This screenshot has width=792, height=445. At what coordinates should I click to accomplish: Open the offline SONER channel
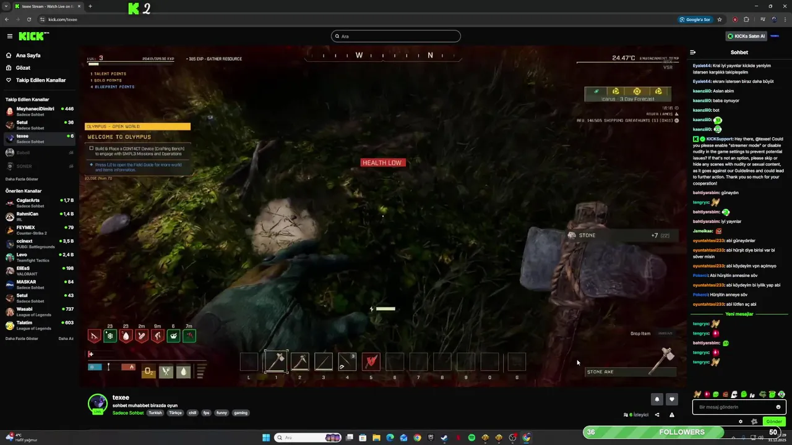click(x=40, y=166)
